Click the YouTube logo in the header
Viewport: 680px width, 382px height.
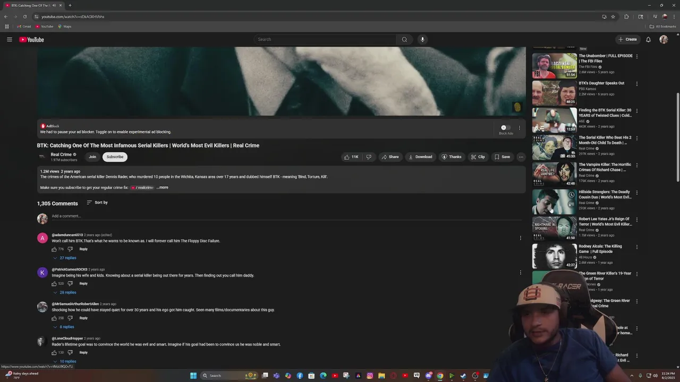click(31, 40)
